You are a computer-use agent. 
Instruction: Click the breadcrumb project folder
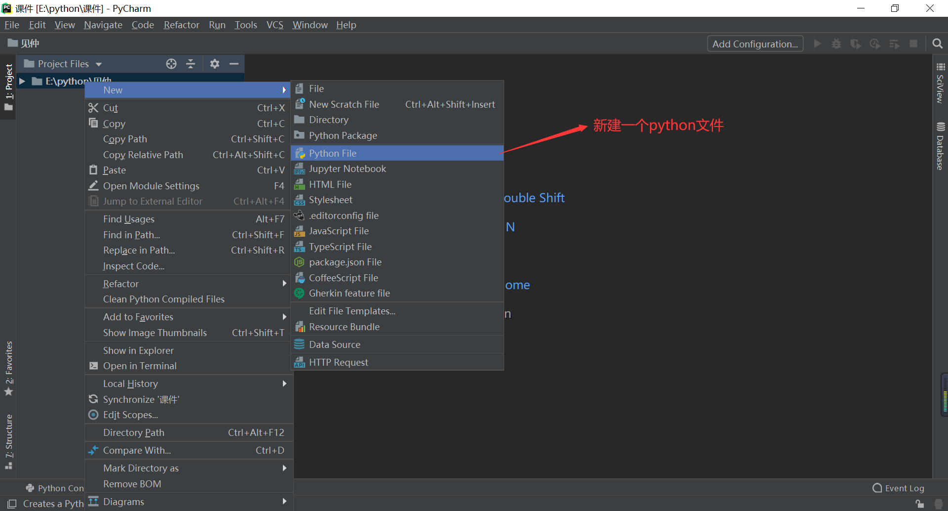[23, 43]
